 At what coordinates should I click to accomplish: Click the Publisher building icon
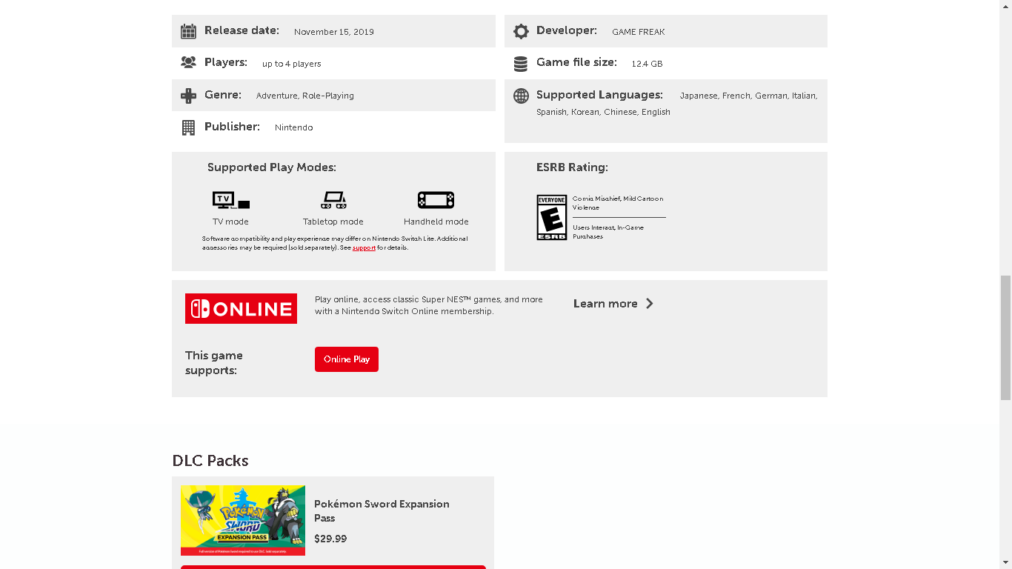[x=188, y=127]
